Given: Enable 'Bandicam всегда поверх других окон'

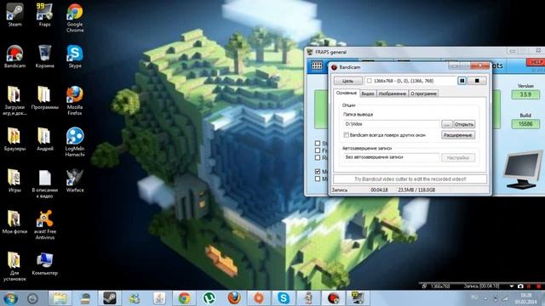Looking at the screenshot, I should click(347, 135).
